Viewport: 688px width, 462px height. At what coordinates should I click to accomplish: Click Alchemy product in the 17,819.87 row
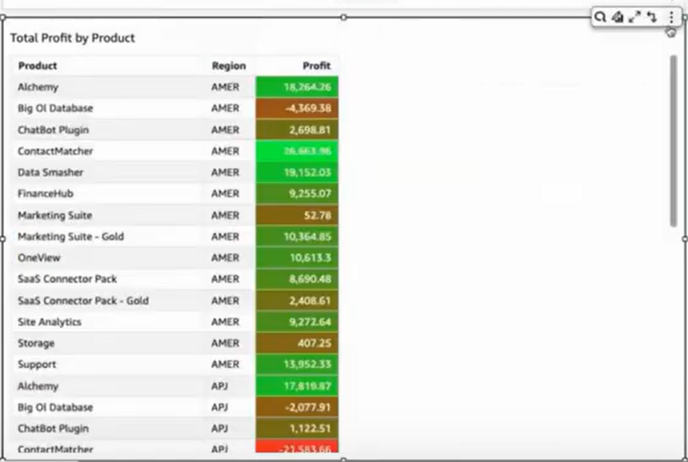click(38, 386)
